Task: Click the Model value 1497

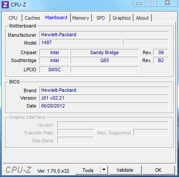Action: (x=81, y=42)
